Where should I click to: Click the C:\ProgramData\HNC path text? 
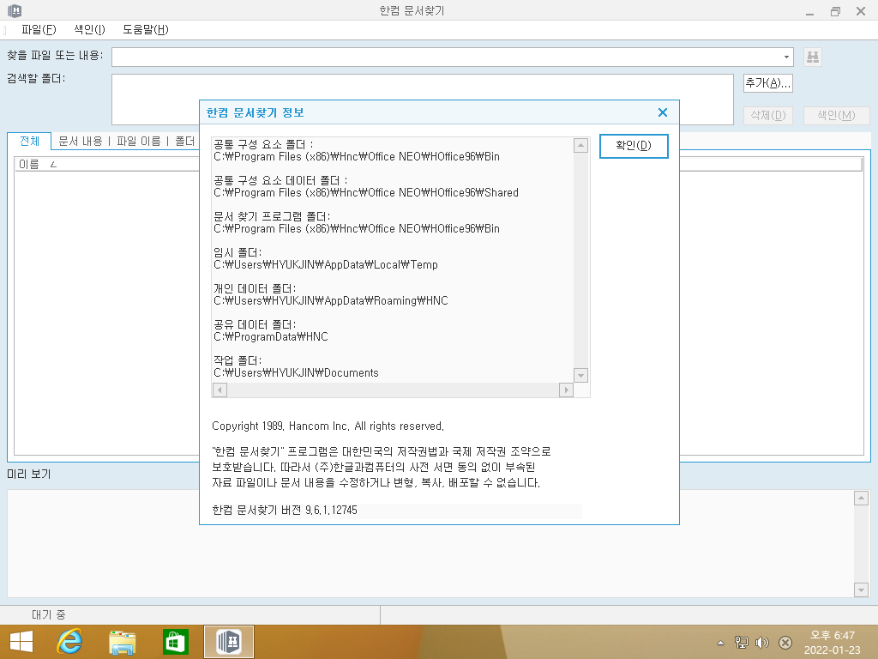(271, 336)
